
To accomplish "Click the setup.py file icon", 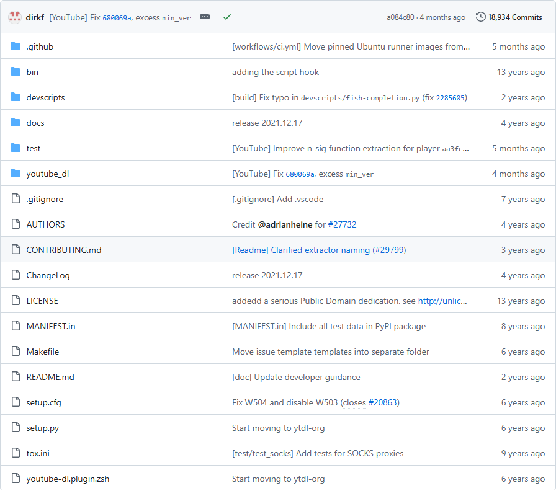I will [16, 428].
